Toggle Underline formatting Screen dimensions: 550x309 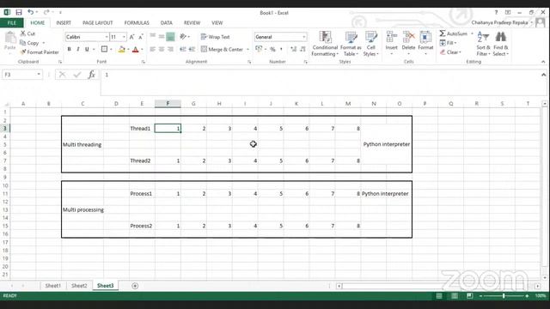(x=87, y=50)
